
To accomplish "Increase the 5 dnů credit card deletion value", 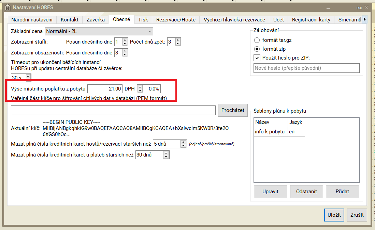I will tap(184, 142).
